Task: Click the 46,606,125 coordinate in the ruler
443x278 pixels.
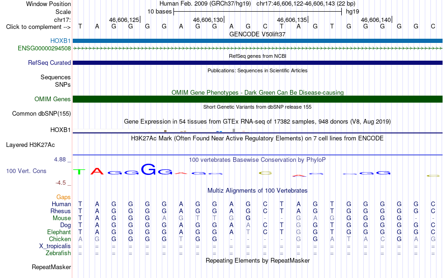Action: pos(124,20)
